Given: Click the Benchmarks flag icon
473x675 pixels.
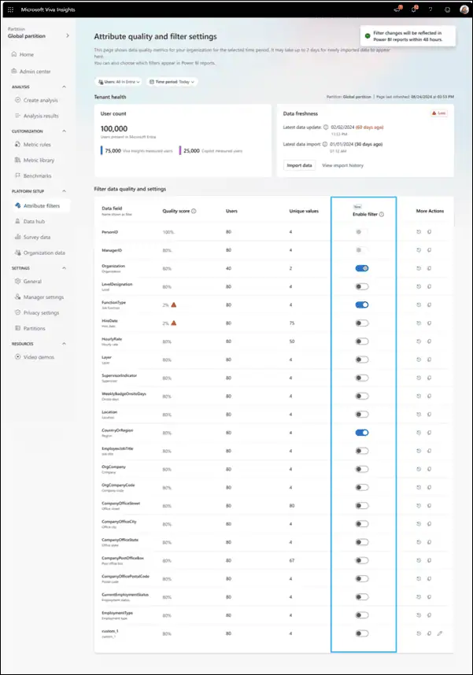Looking at the screenshot, I should coord(17,175).
